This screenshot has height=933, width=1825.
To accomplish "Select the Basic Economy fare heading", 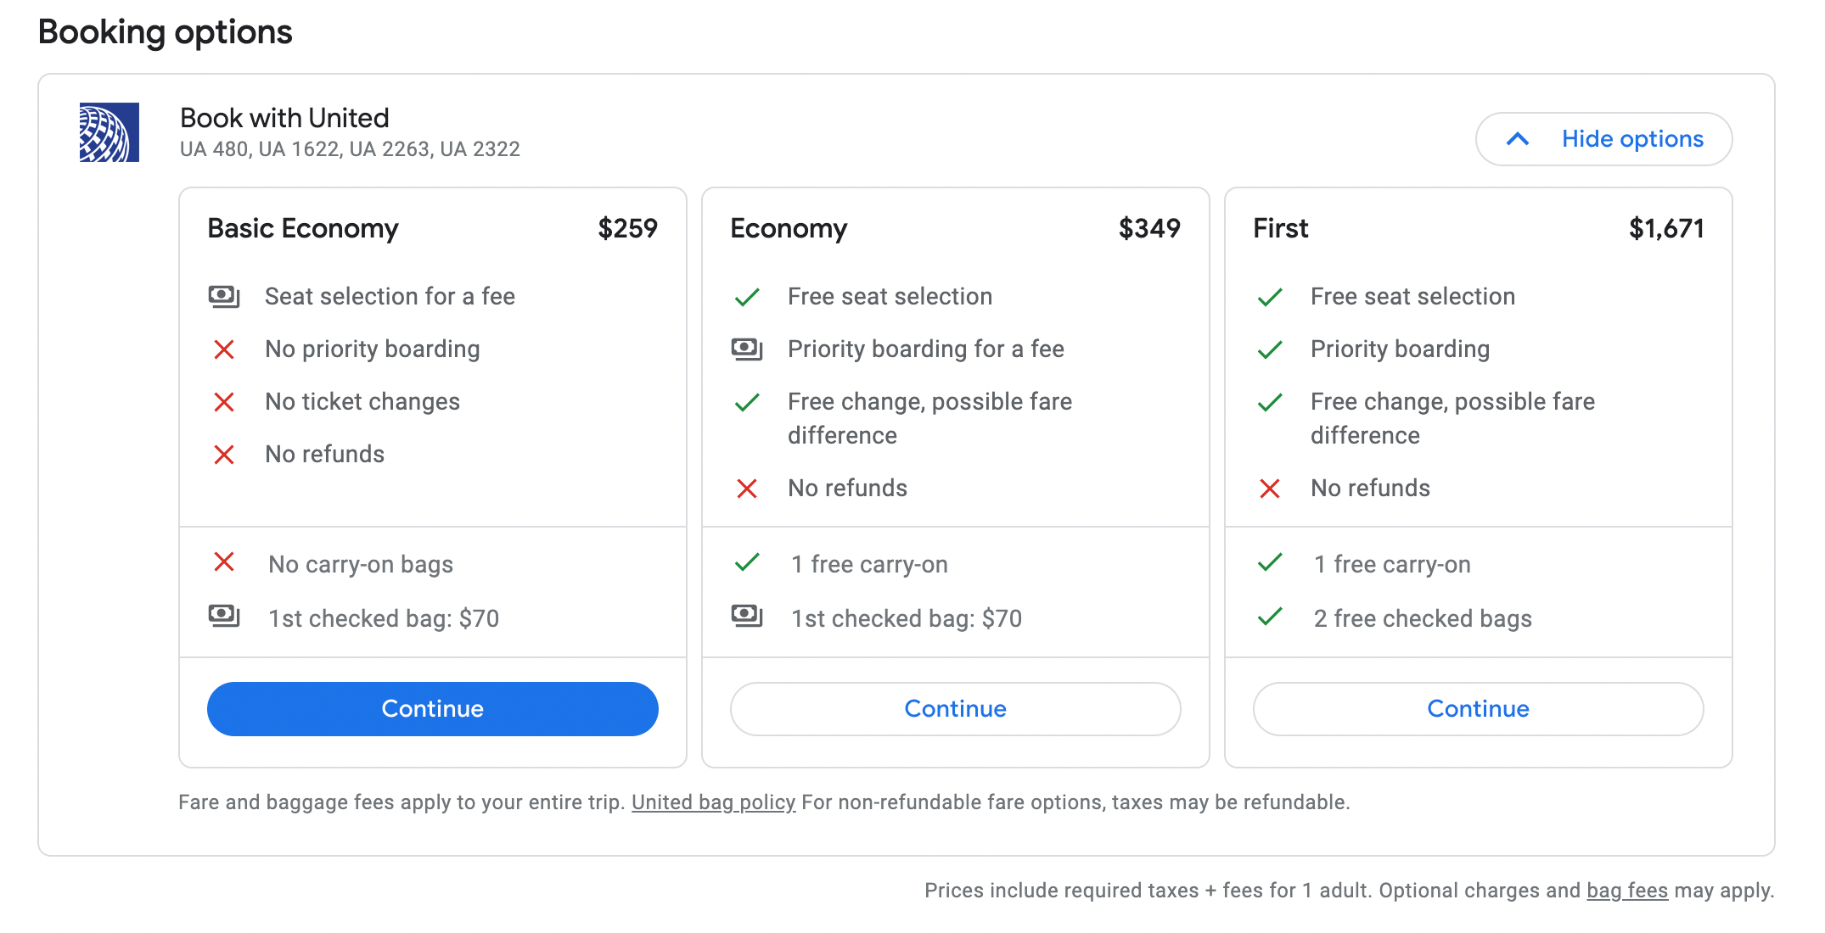I will (303, 228).
